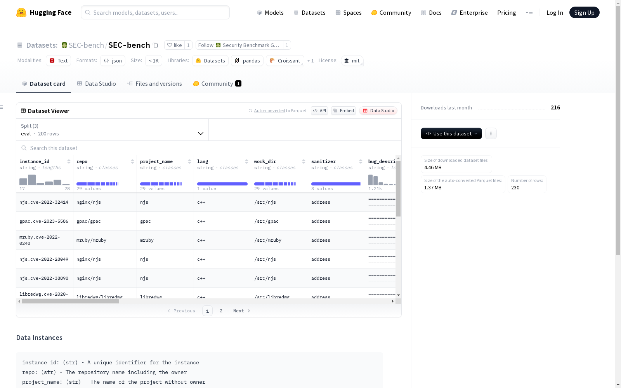Select cell njs.cve-2022-32414
This screenshot has width=621, height=388.
point(44,202)
